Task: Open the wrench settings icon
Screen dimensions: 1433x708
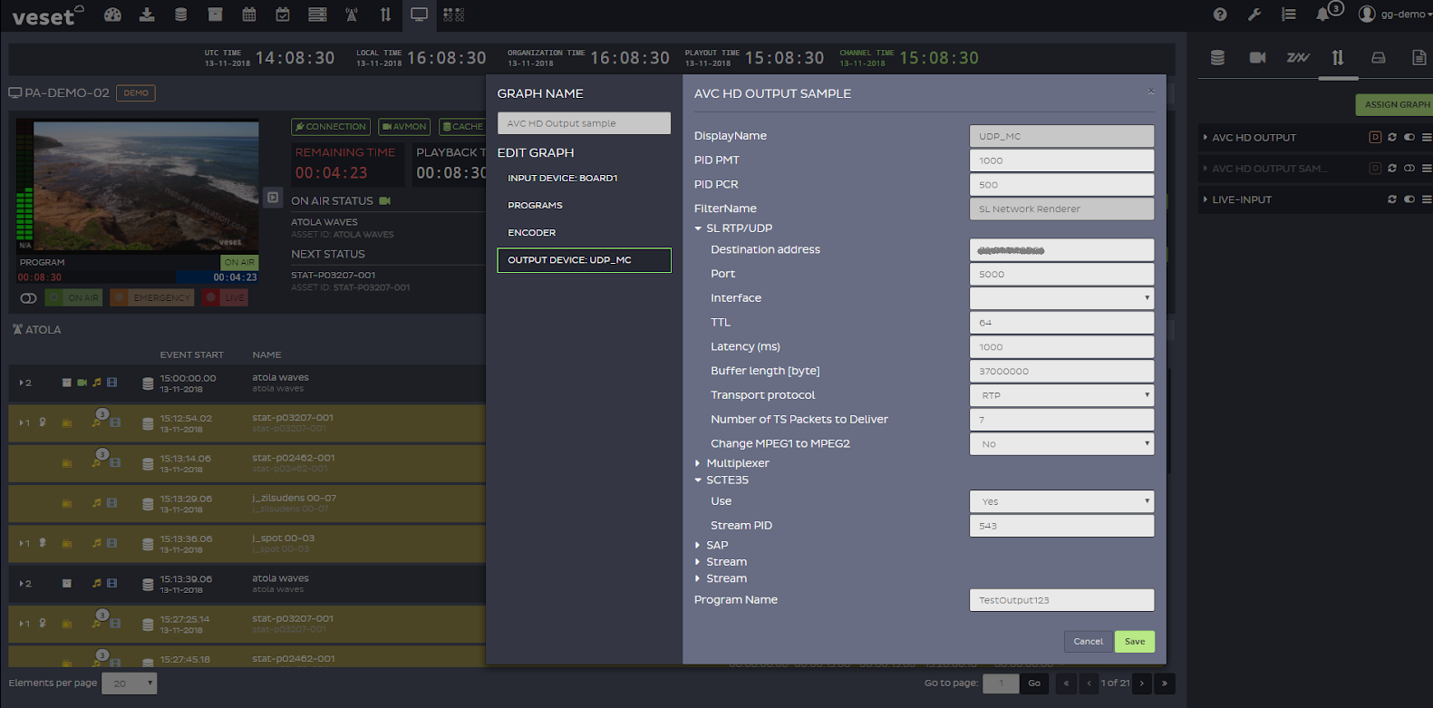Action: pos(1254,15)
